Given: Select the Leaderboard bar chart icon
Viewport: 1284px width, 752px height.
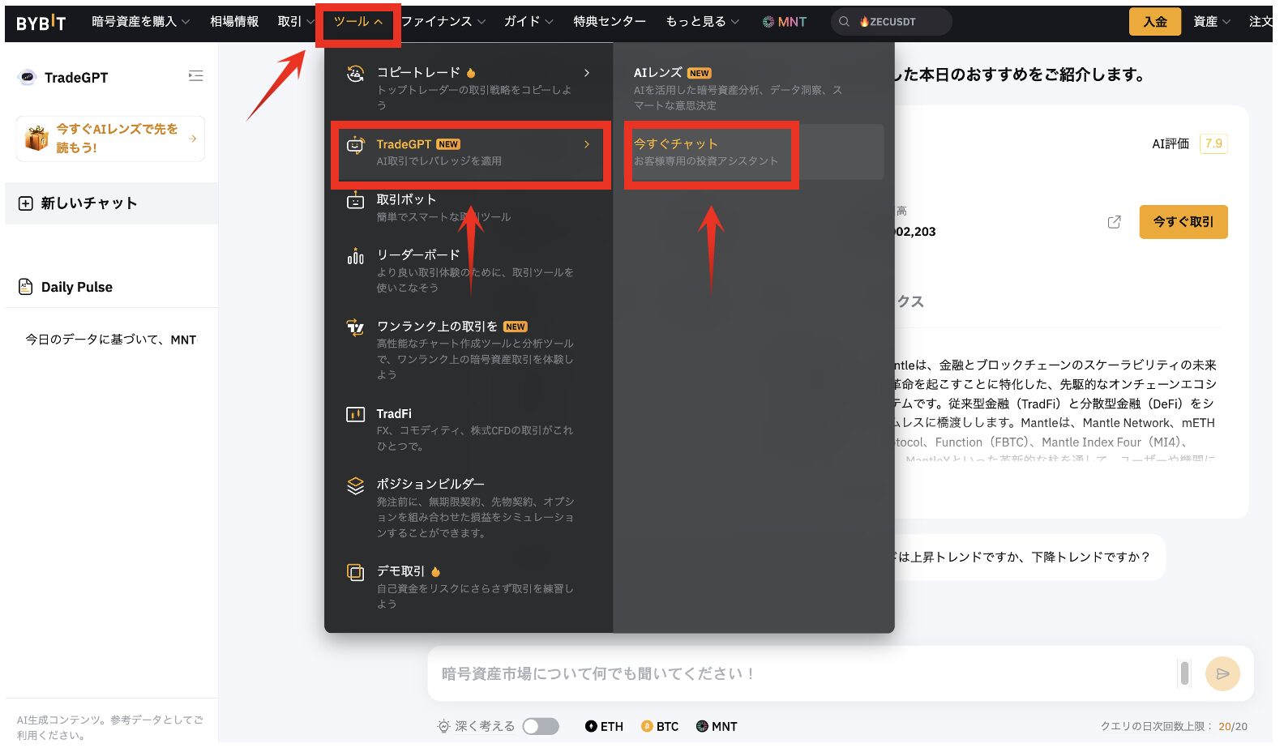Looking at the screenshot, I should [x=355, y=257].
